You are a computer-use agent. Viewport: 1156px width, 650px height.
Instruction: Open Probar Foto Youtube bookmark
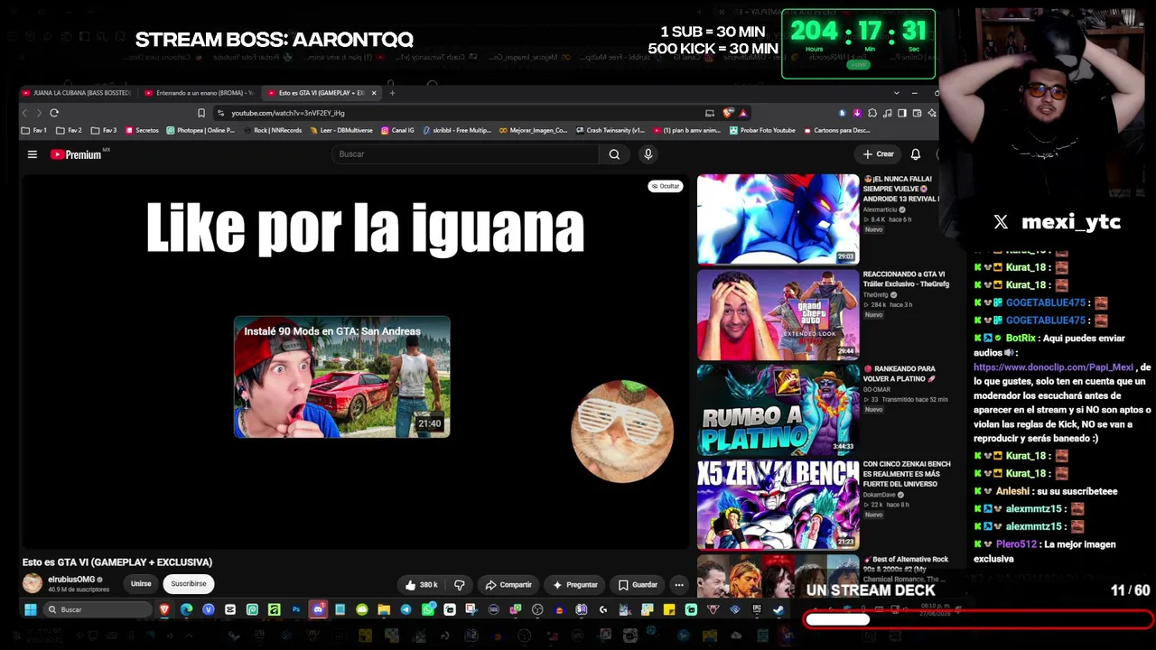[x=762, y=131]
